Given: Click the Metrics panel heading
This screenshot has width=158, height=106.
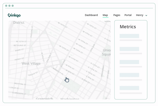Looking at the screenshot, I should (x=128, y=27).
